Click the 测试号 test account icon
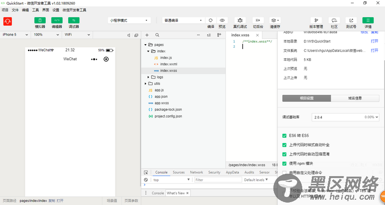This screenshot has height=205, width=385. [x=351, y=20]
